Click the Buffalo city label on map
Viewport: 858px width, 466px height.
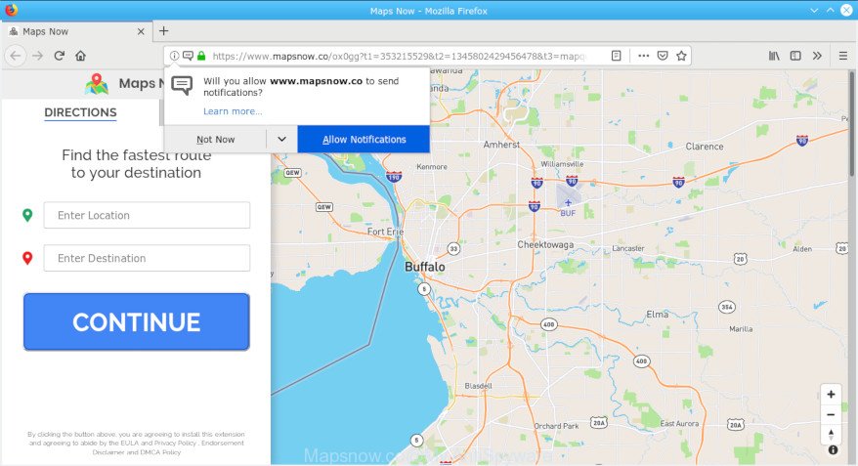(x=425, y=267)
